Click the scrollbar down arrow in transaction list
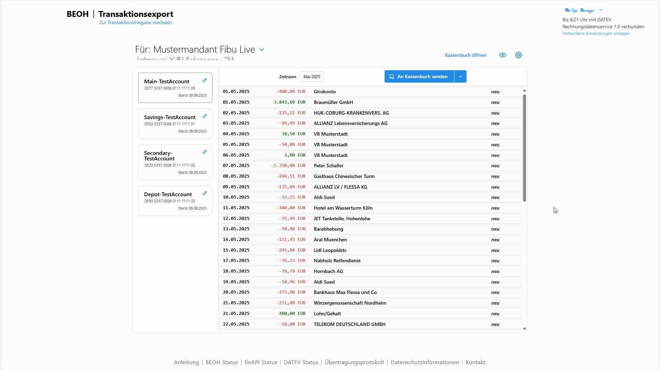The image size is (660, 370). (524, 329)
